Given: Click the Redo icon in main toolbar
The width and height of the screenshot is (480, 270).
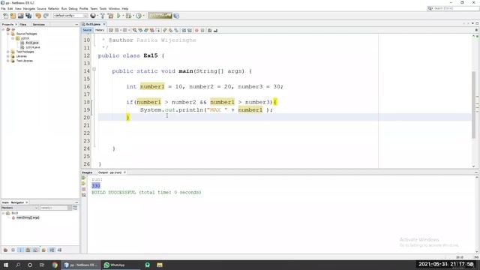Looking at the screenshot, I should point(46,16).
